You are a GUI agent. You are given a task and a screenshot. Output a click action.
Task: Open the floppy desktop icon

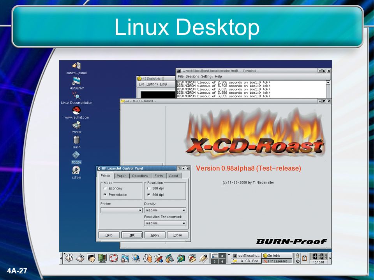pos(76,157)
